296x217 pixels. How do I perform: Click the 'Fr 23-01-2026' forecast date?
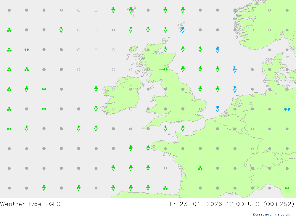coord(196,204)
